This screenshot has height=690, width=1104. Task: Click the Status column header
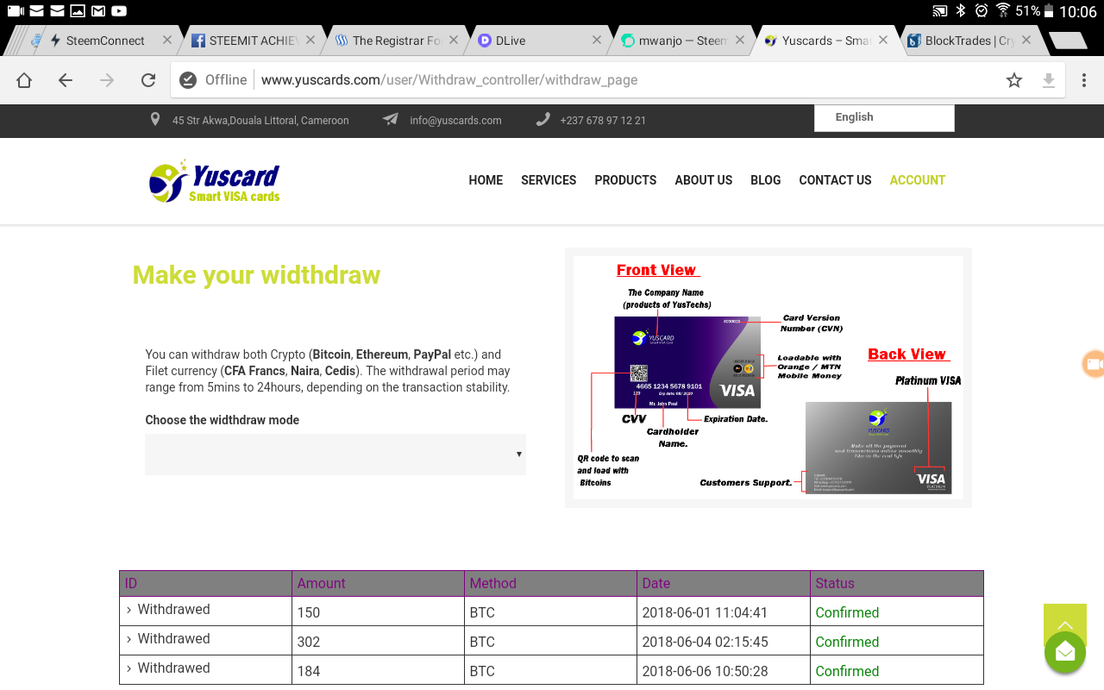point(897,583)
